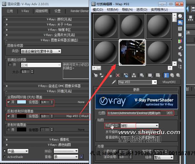Open 产品 render mode dropdown
This screenshot has width=195, height=164.
(18, 151)
